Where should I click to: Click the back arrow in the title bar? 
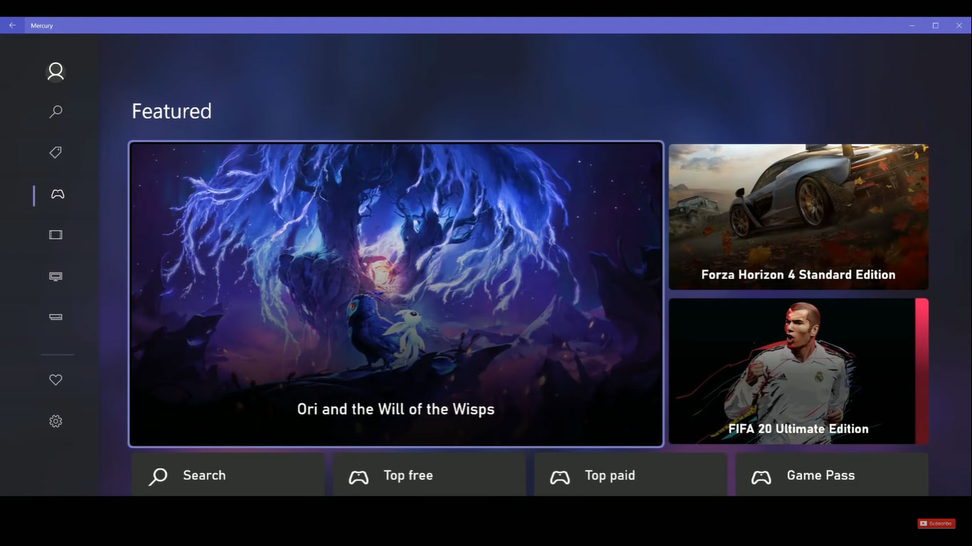11,25
